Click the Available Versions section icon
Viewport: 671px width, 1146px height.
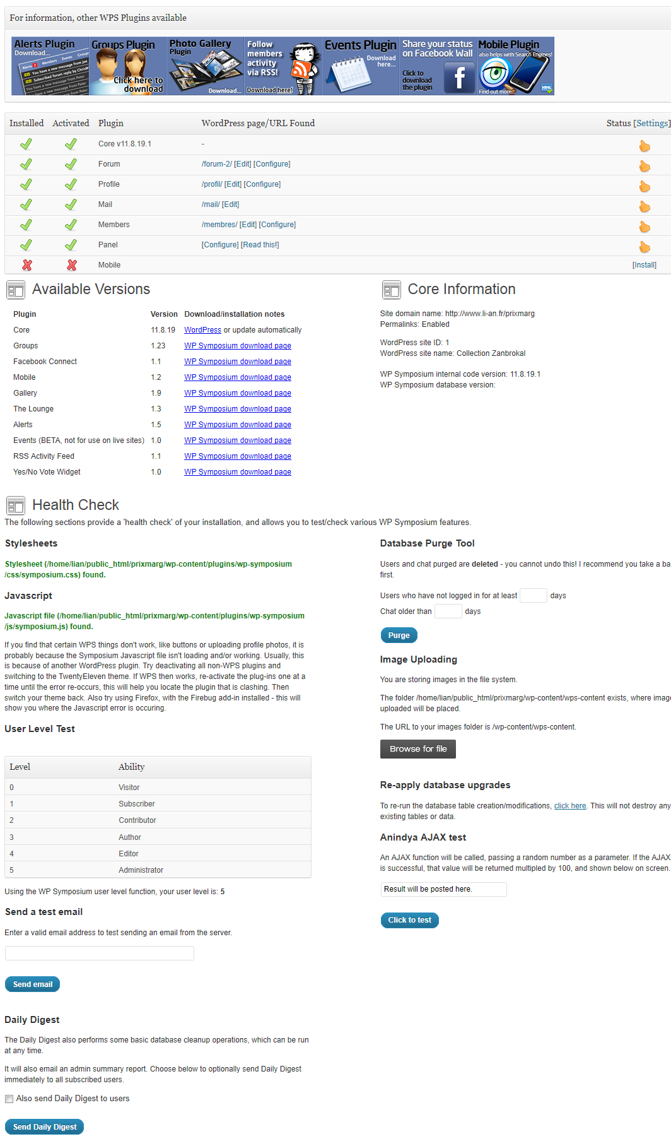[x=16, y=290]
